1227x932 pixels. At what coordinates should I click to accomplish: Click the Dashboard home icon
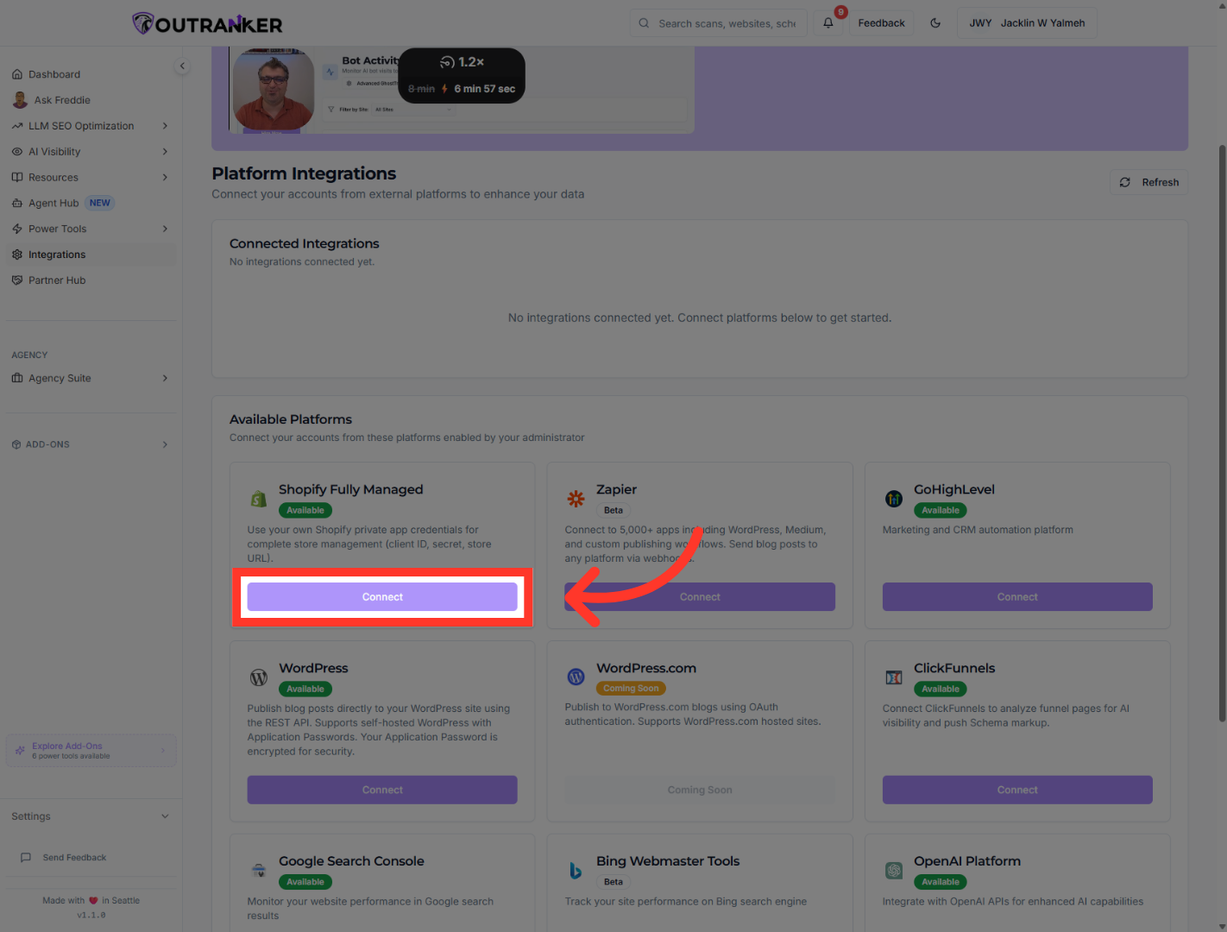tap(17, 74)
